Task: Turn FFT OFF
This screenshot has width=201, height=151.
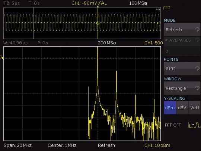Action: click(x=173, y=125)
